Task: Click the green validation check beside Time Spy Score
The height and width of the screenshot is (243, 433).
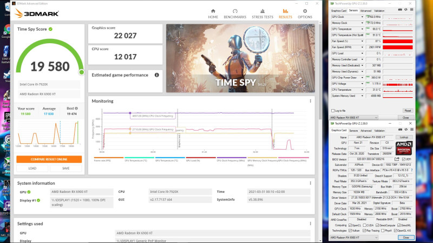Action: tap(50, 29)
